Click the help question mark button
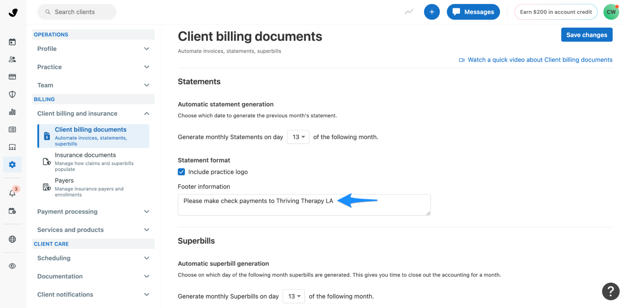The width and height of the screenshot is (628, 308). [x=610, y=291]
